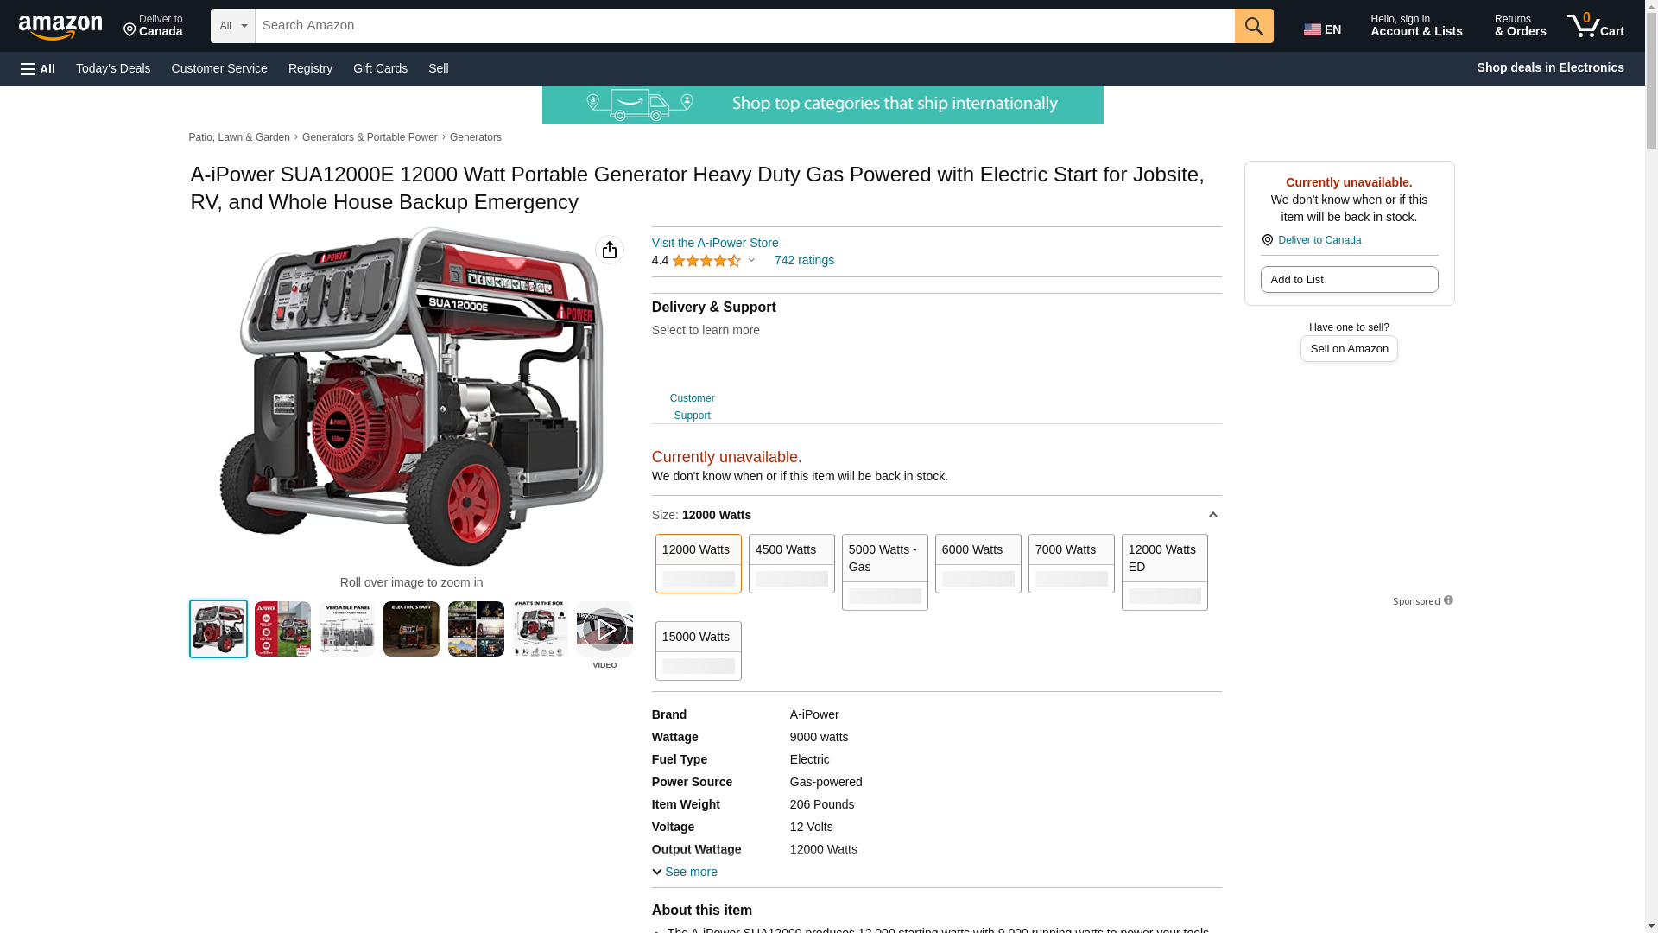The width and height of the screenshot is (1658, 933).
Task: Open Gift Cards navigation item
Action: [x=380, y=68]
